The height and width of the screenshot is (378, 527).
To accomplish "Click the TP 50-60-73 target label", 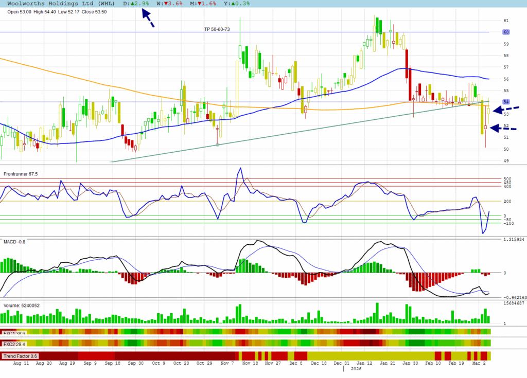I will (217, 29).
